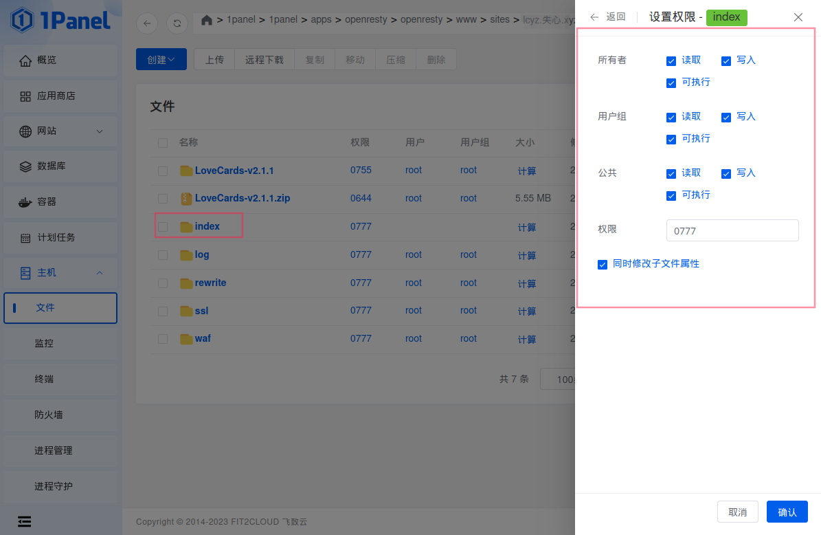This screenshot has height=535, width=821.
Task: Go to root via home icon
Action: pos(207,20)
